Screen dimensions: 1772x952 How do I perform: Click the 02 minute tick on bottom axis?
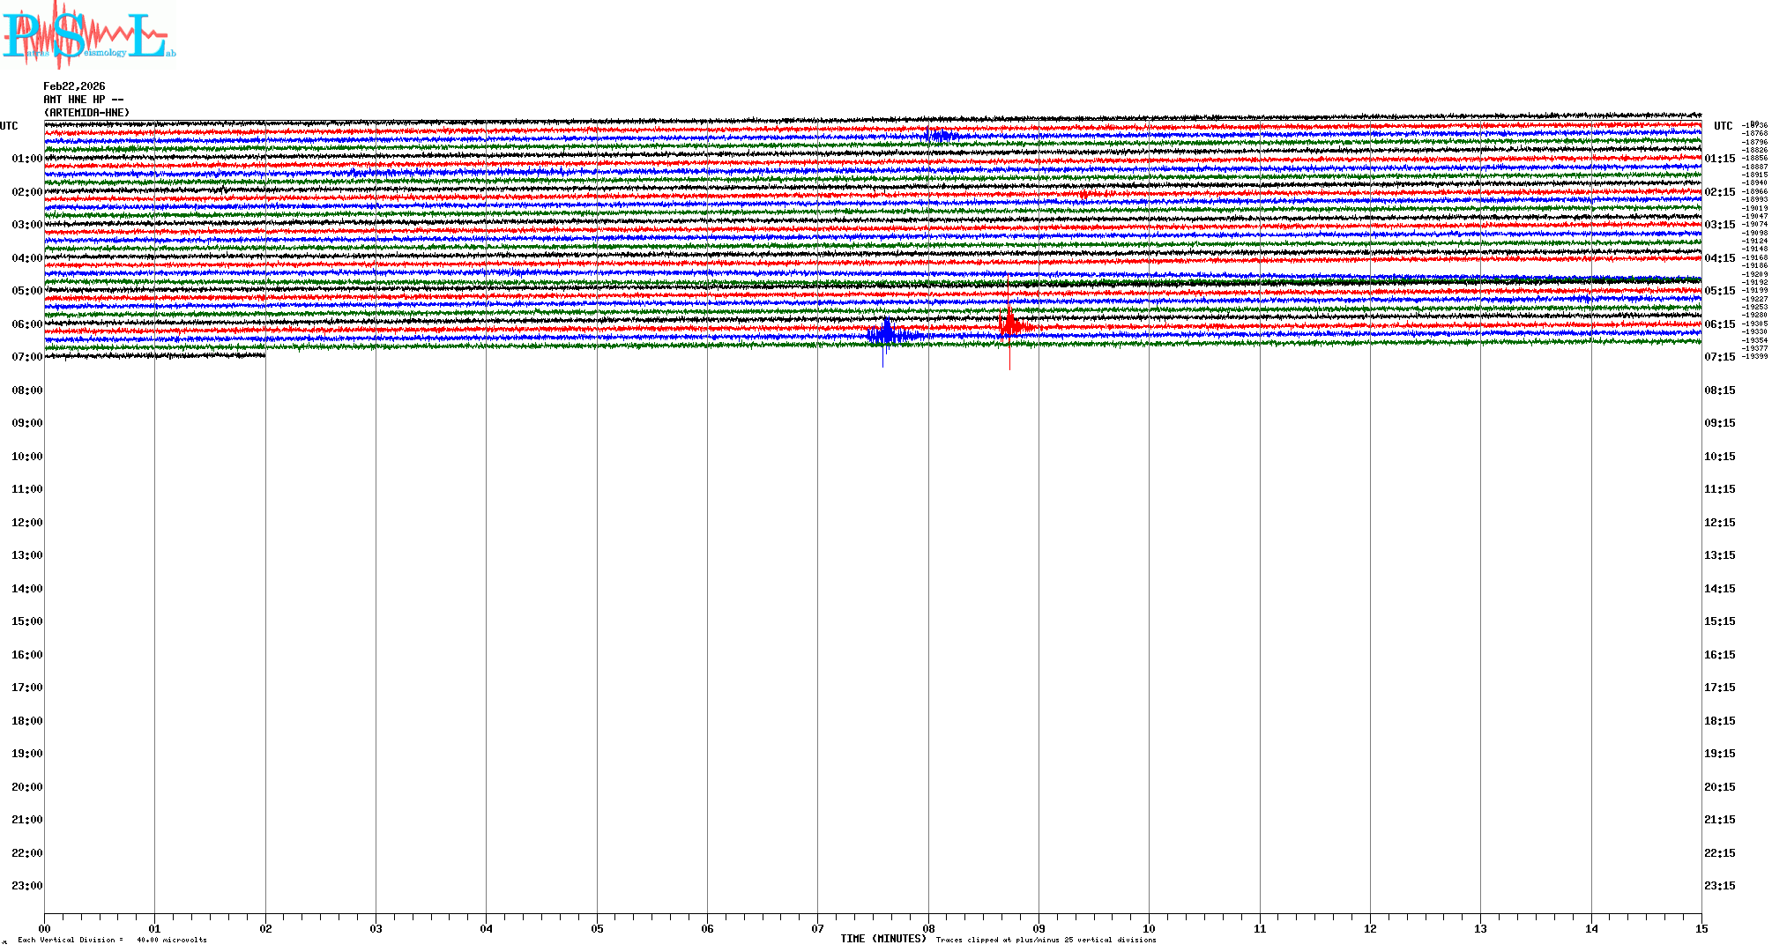pyautogui.click(x=265, y=928)
